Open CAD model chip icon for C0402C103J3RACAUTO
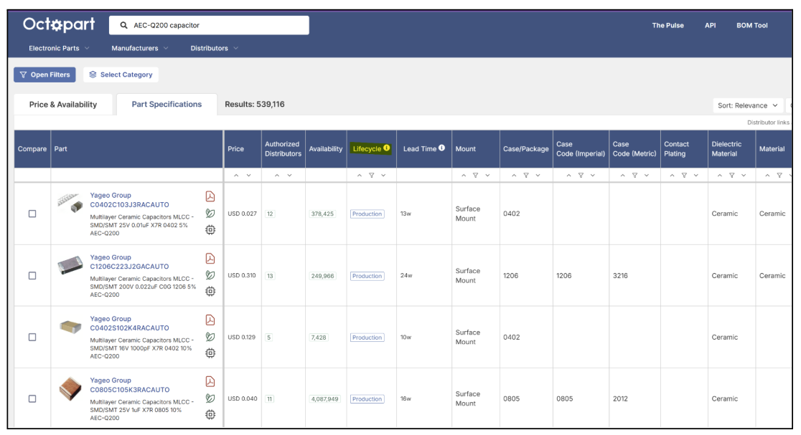801x435 pixels. pyautogui.click(x=210, y=230)
